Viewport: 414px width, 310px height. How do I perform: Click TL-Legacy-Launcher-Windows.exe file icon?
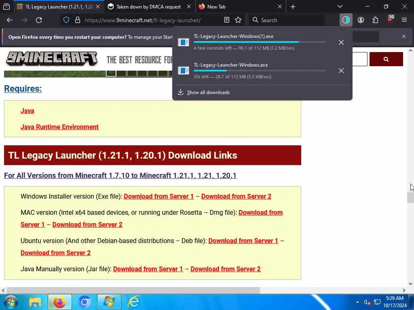(x=184, y=70)
